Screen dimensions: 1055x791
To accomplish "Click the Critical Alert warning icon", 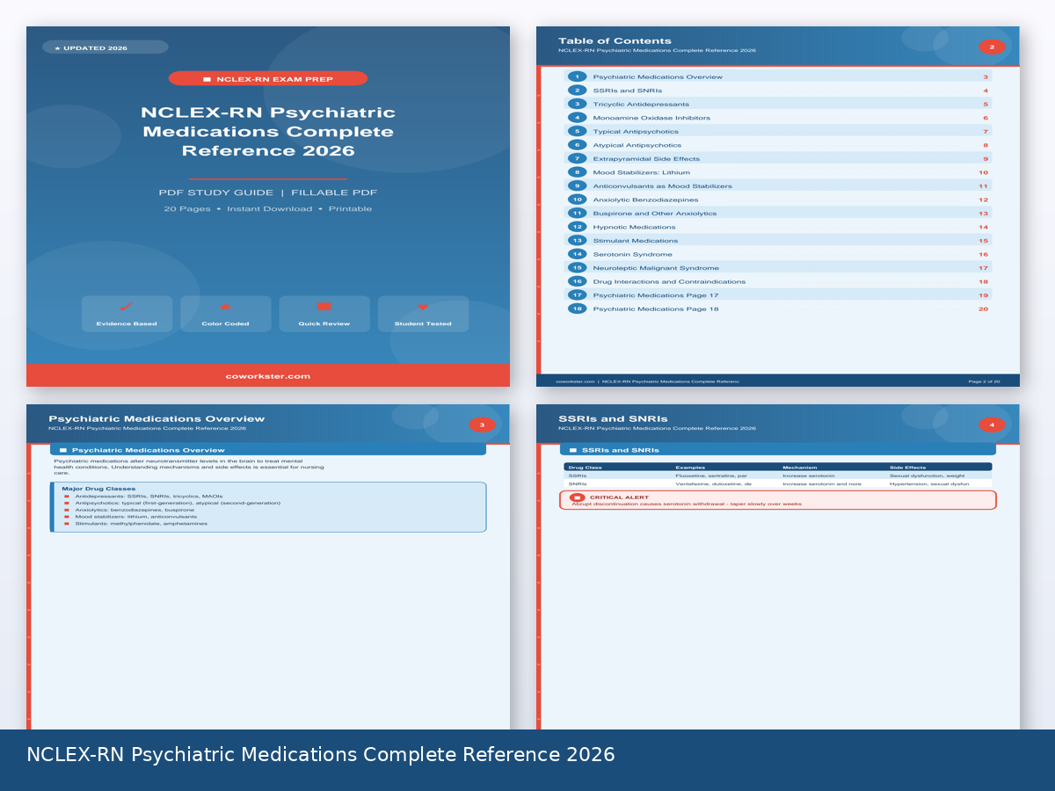I will [x=577, y=495].
